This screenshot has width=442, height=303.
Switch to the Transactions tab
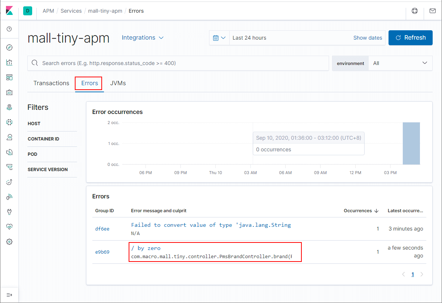pos(51,83)
